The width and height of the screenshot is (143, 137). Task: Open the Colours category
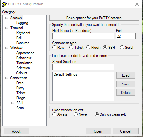[x=22, y=73]
